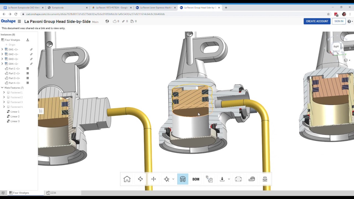Switch to La Pavoni Europiccola CAD View tab
The height and width of the screenshot is (199, 354).
coord(23,7)
